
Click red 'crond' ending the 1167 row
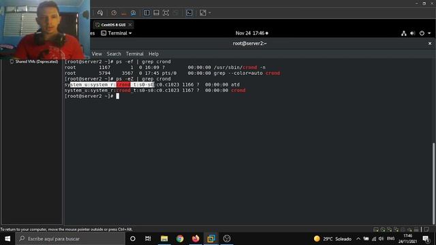(238, 91)
